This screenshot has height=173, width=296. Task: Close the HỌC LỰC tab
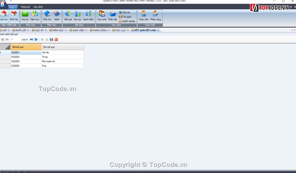pyautogui.click(x=128, y=30)
